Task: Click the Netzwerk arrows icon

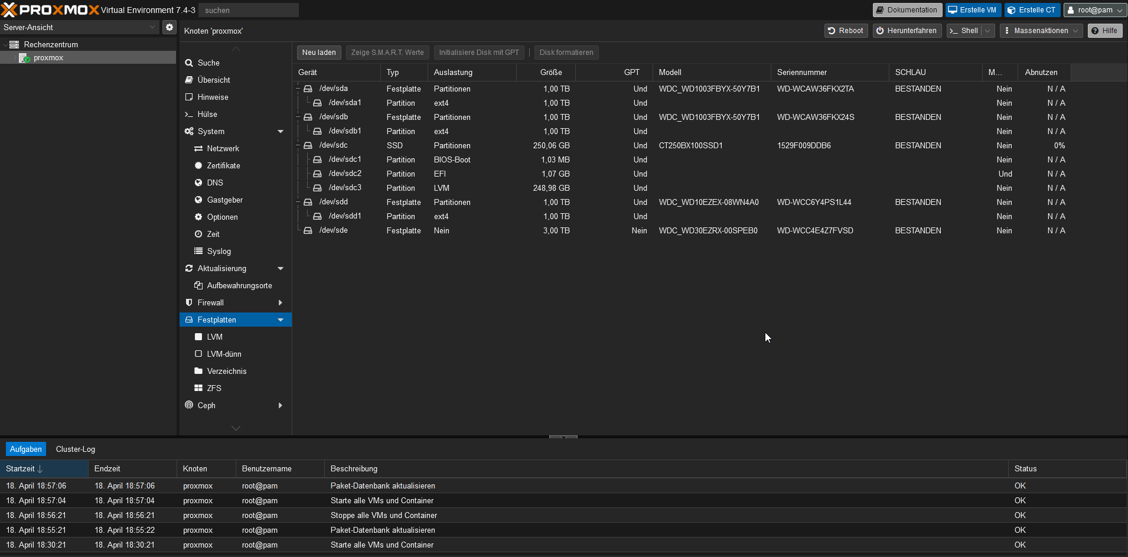Action: [198, 148]
